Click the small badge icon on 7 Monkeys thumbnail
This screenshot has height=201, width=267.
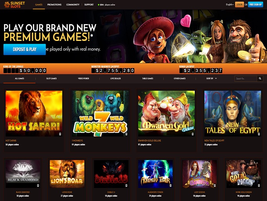tap(126, 134)
